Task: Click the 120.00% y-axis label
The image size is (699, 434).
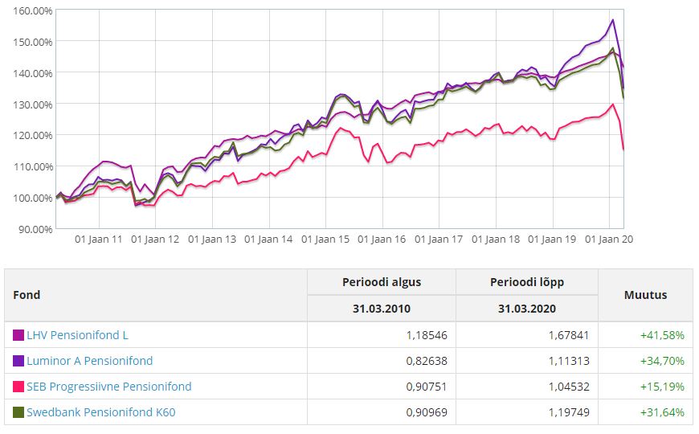Action: [33, 135]
